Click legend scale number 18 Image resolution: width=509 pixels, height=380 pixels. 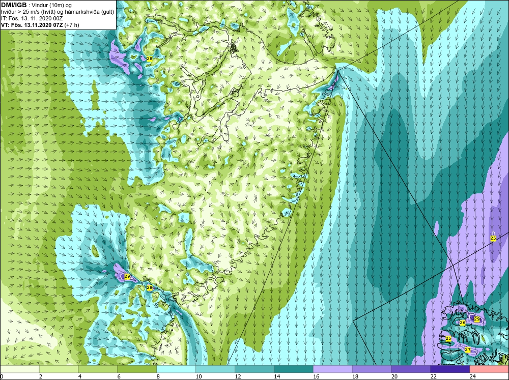click(x=355, y=376)
